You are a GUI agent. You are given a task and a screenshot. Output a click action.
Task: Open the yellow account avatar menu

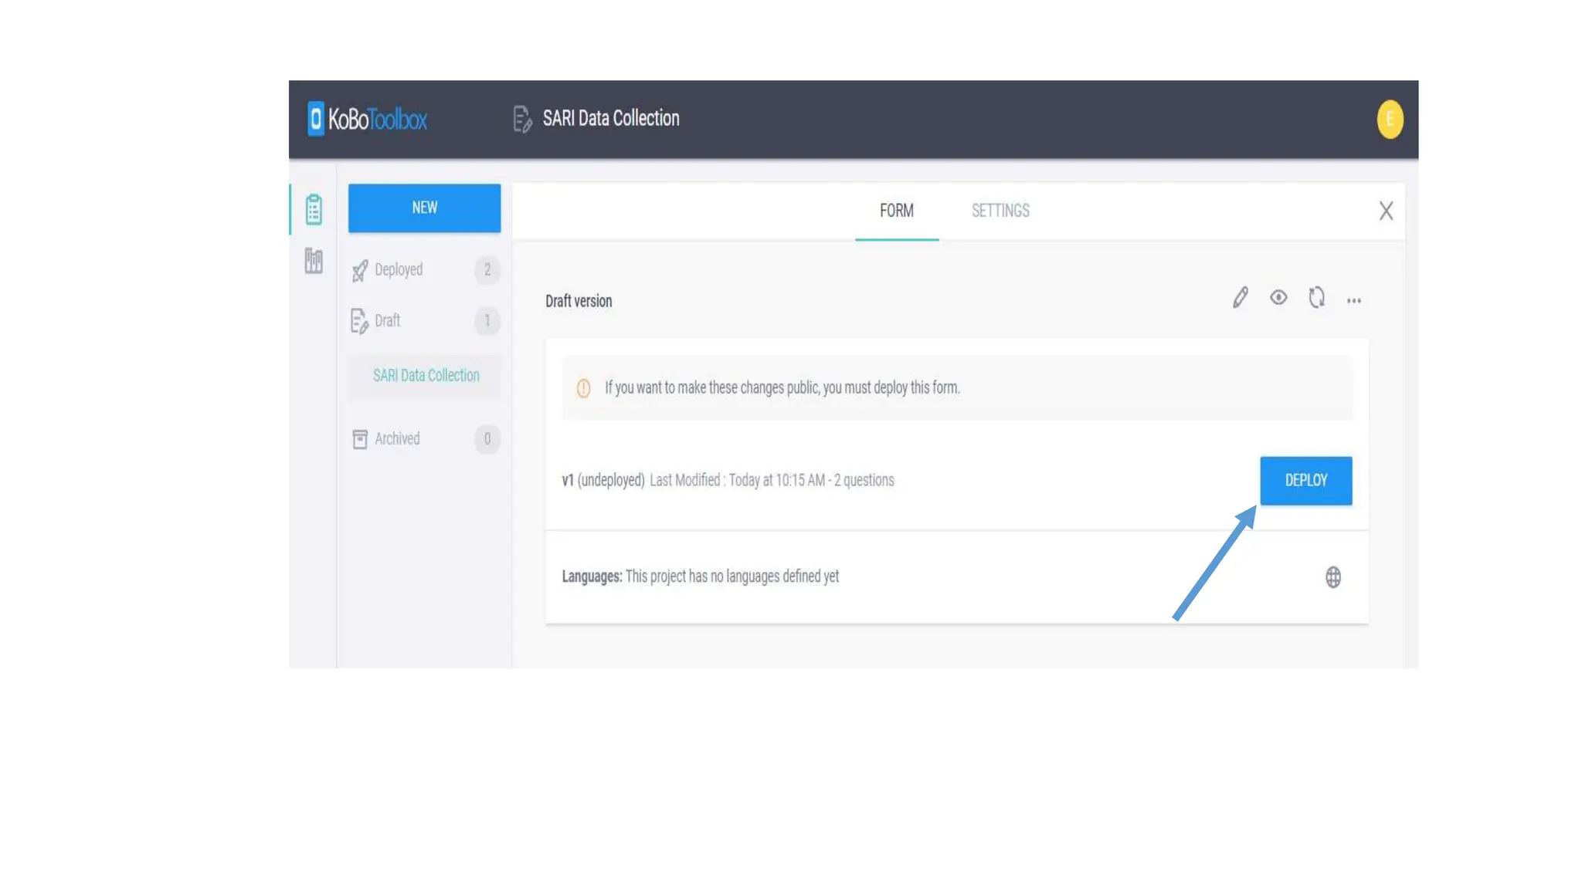click(1390, 120)
